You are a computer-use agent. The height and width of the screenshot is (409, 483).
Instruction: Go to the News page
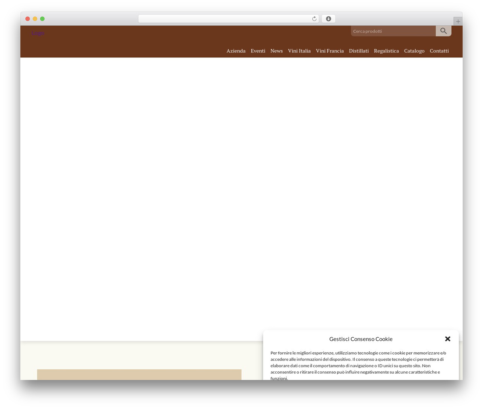click(276, 51)
